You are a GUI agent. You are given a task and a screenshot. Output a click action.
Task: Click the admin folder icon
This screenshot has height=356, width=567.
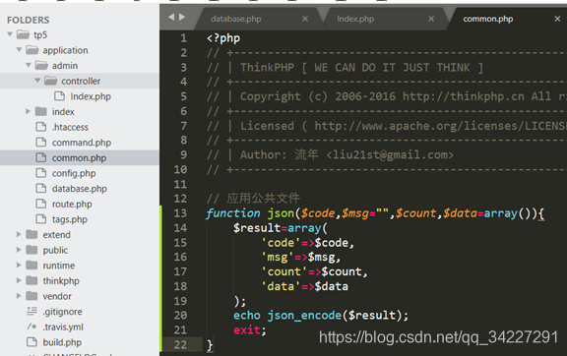[x=41, y=66]
